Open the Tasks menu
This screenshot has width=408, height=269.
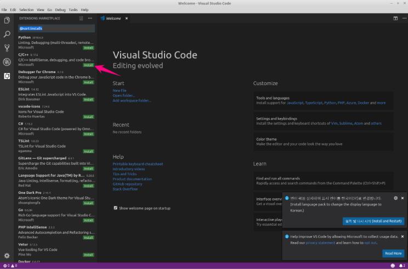(x=73, y=10)
